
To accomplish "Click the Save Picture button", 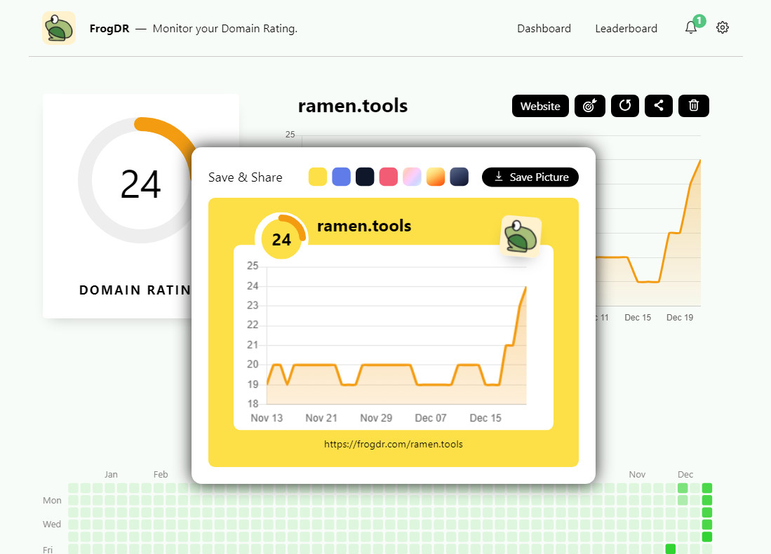I will (530, 177).
